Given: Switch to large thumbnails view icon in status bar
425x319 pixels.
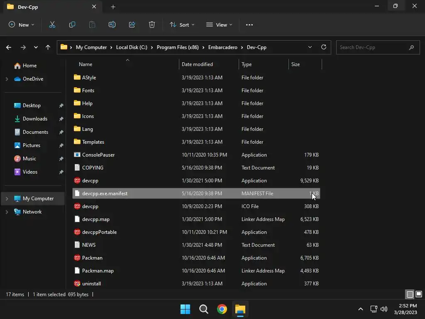Looking at the screenshot, I should 419,294.
